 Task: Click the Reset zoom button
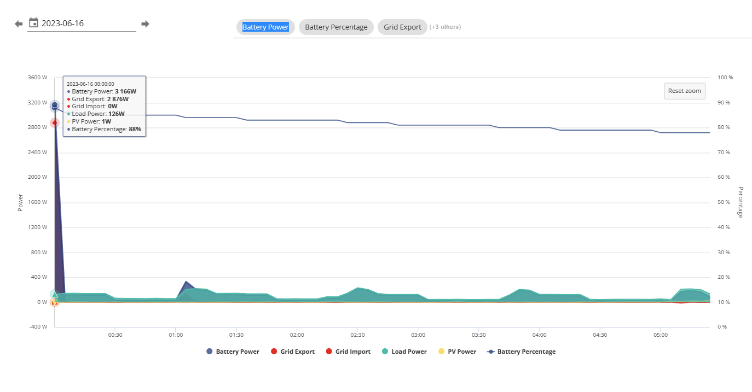click(x=685, y=91)
